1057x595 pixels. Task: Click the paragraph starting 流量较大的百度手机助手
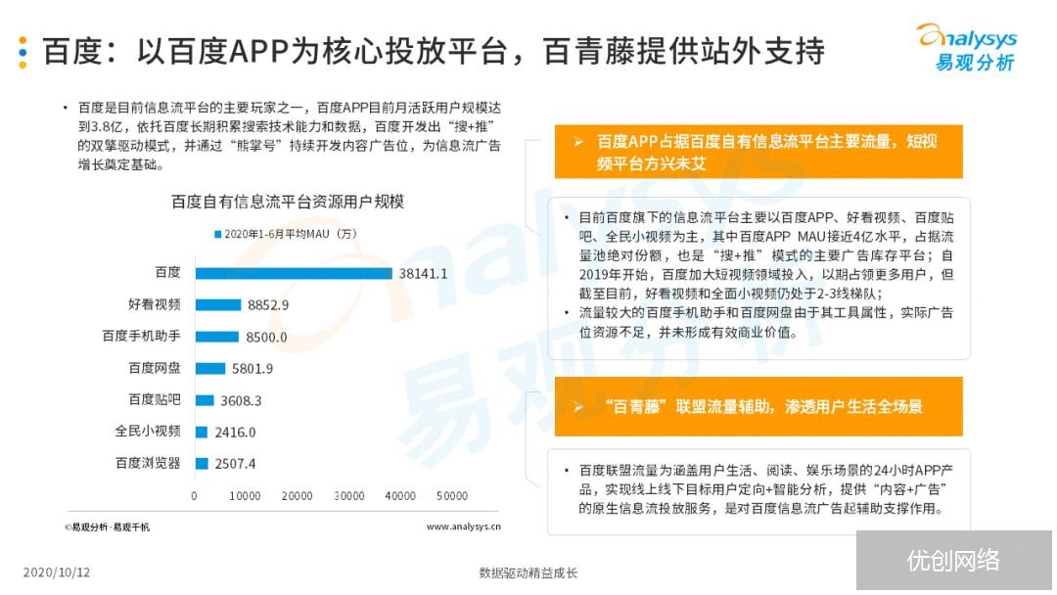(766, 322)
